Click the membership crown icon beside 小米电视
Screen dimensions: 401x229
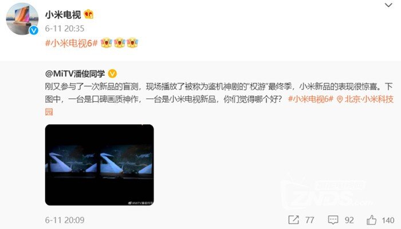coord(89,14)
